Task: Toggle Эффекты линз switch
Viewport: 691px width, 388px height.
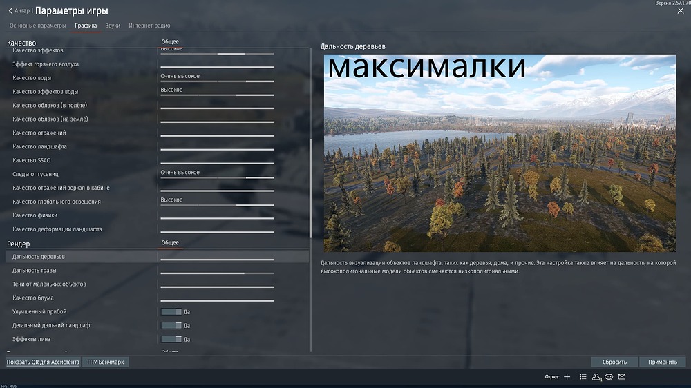Action: tap(171, 339)
